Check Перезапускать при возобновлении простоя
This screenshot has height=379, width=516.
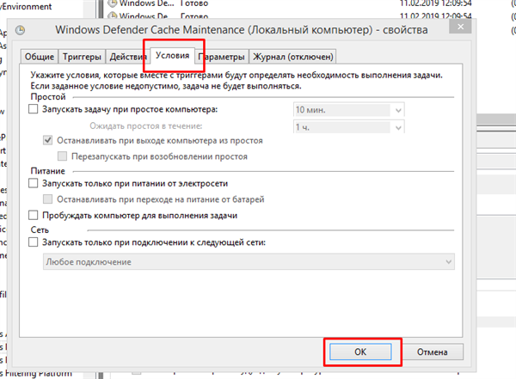[62, 156]
